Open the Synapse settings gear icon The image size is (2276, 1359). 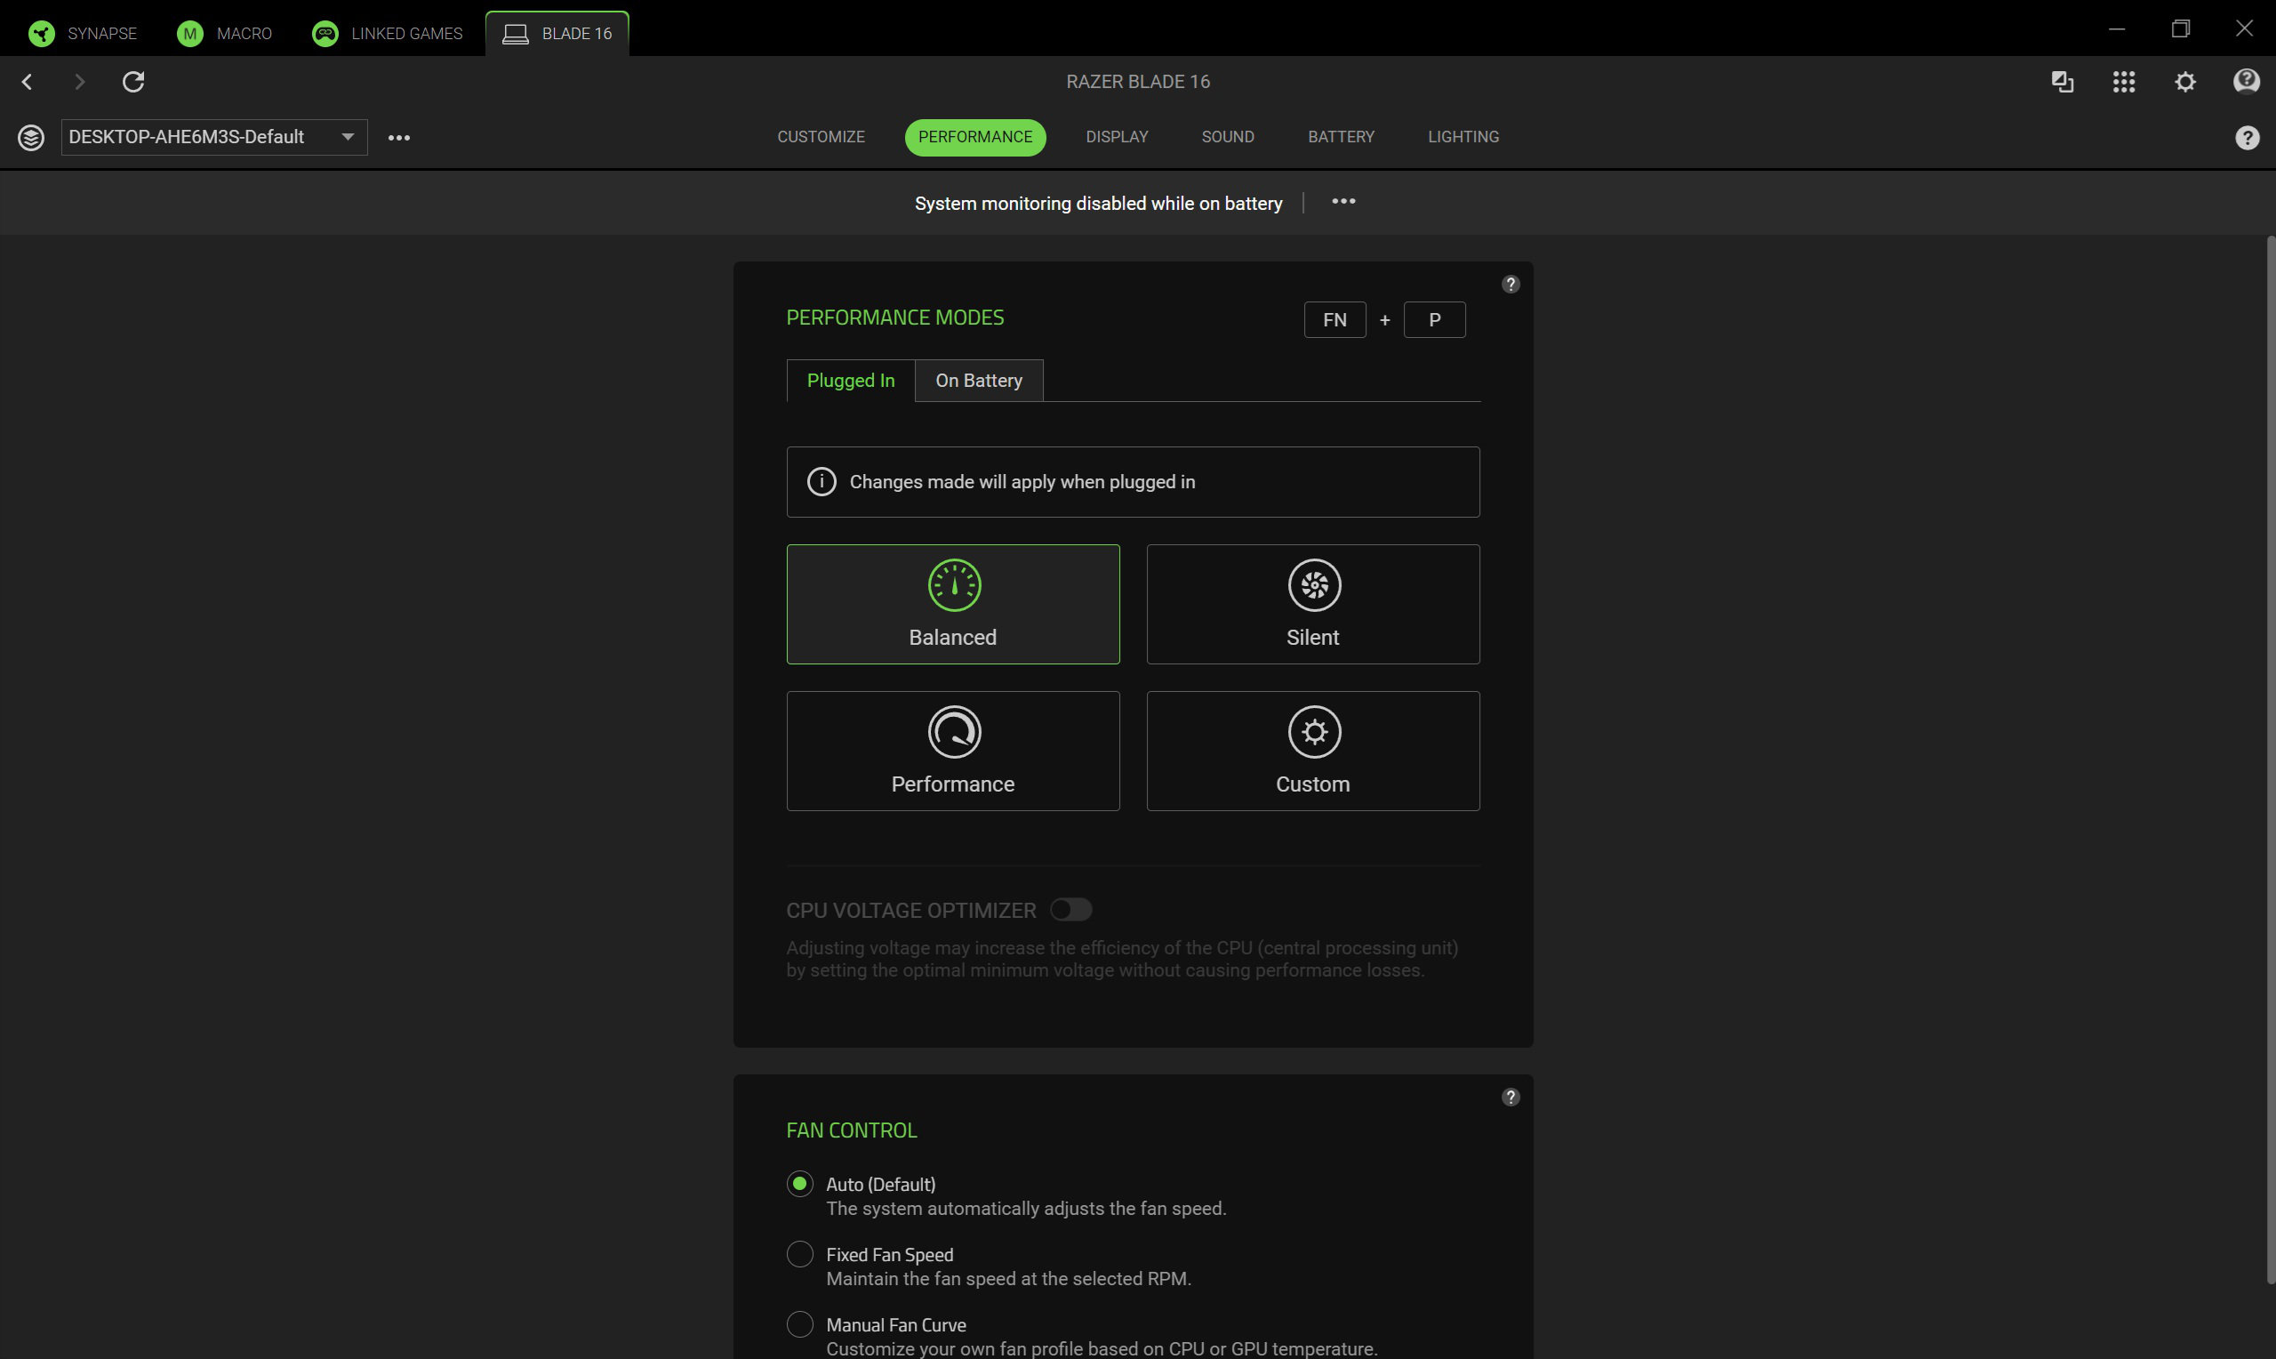(2184, 82)
